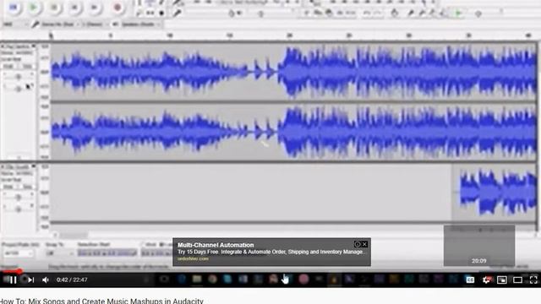Click the ad's website URL

tap(193, 259)
